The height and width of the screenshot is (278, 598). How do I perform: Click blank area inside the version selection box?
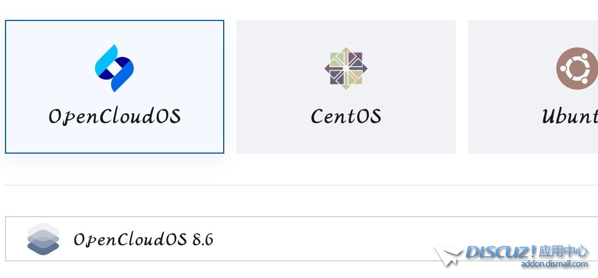click(x=332, y=239)
